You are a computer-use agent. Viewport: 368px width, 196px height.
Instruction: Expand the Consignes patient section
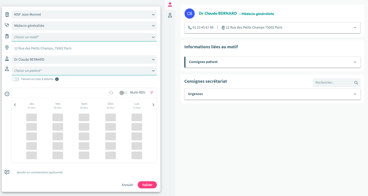(x=272, y=62)
